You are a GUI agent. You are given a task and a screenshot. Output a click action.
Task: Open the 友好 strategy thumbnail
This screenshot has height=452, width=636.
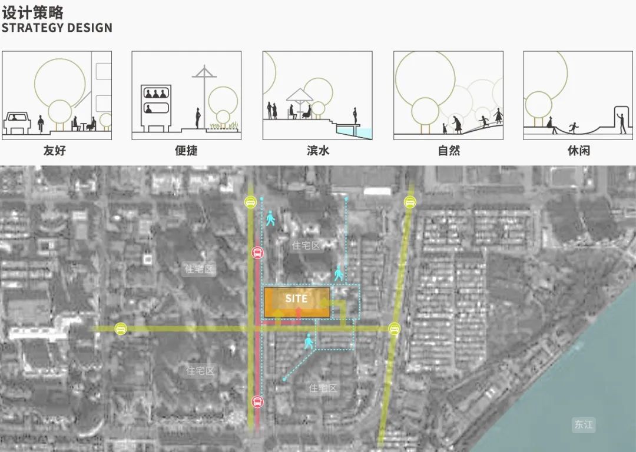57,95
